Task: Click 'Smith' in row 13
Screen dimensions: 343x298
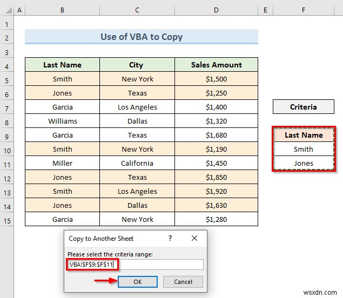Action: (62, 191)
